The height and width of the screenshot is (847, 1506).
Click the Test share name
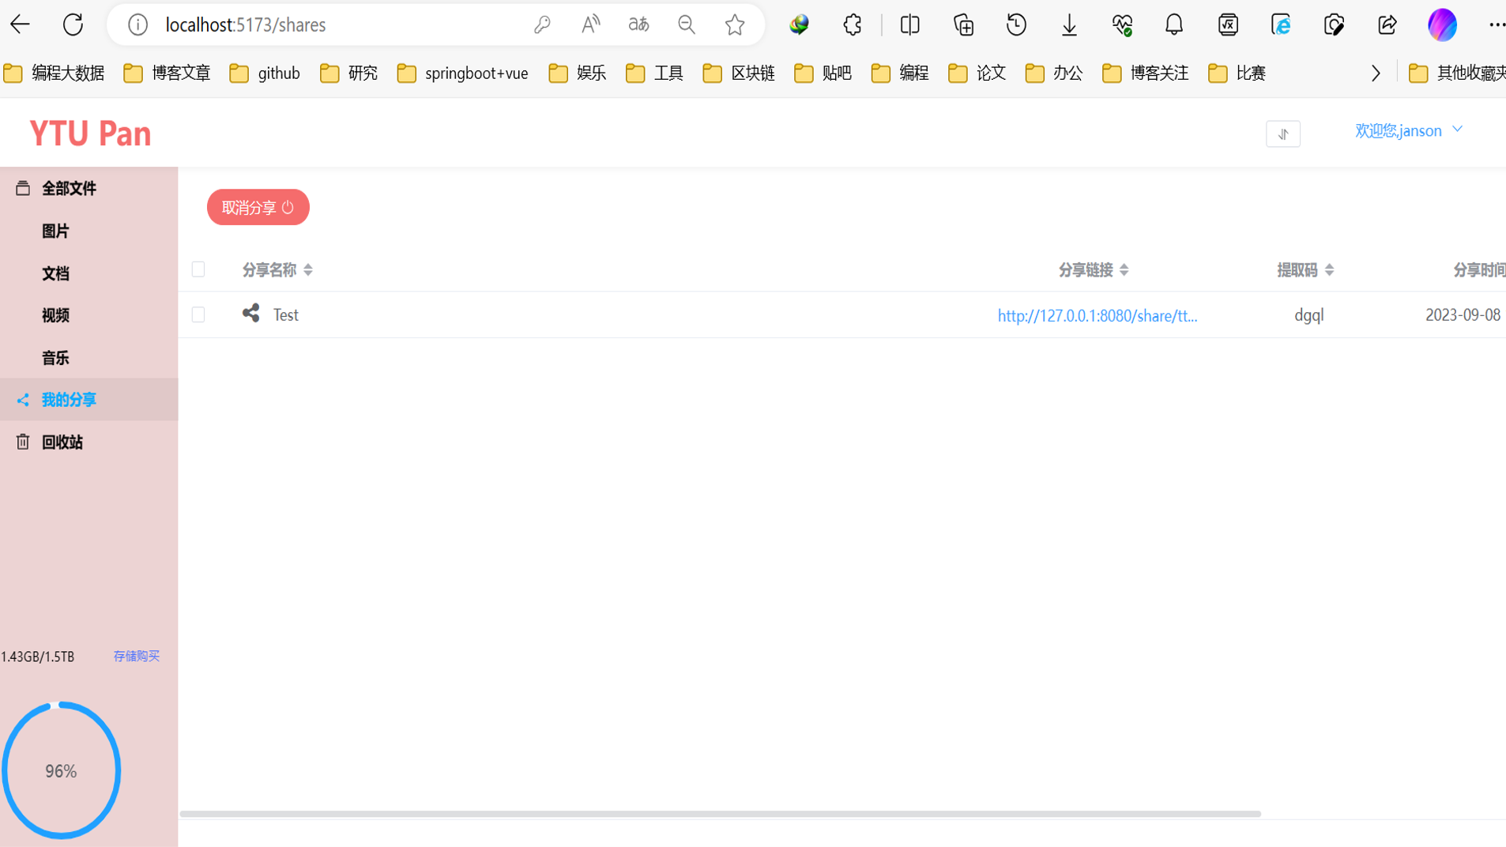click(286, 314)
